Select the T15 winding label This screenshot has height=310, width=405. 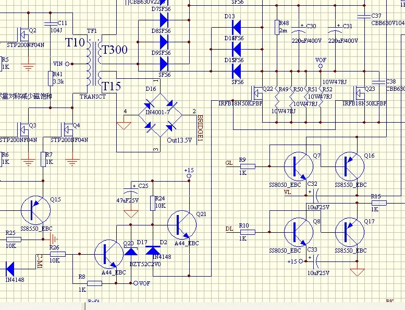[112, 86]
